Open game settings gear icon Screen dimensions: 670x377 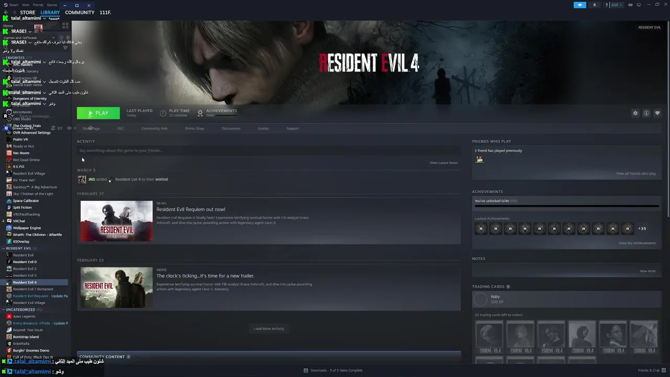(635, 113)
